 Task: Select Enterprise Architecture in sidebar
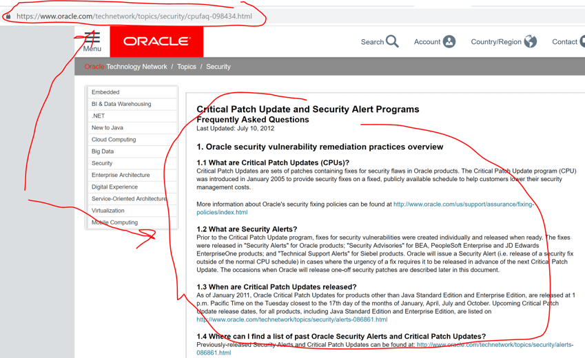pos(132,175)
